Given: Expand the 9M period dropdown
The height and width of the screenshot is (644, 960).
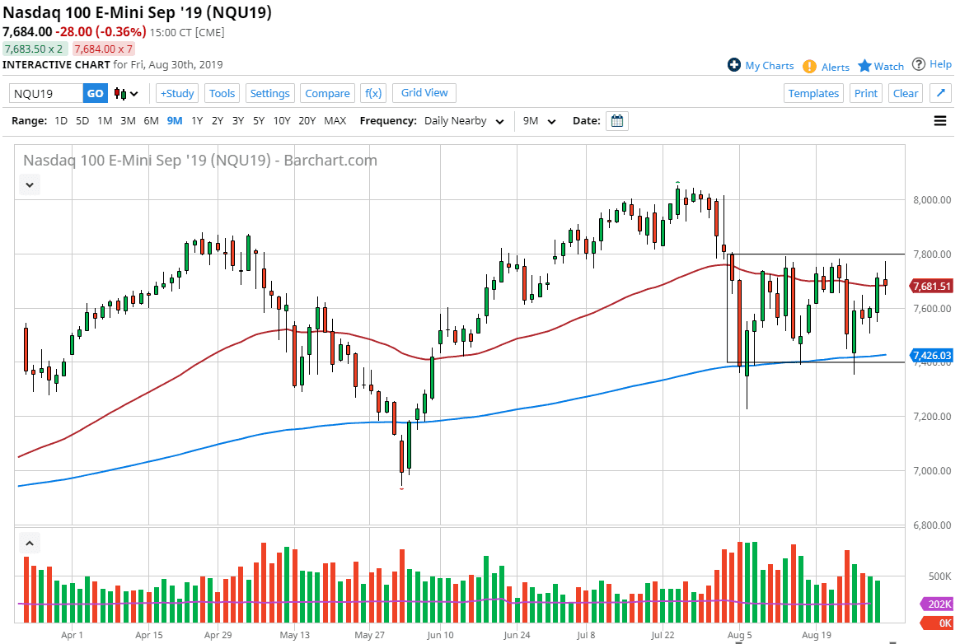Looking at the screenshot, I should [x=540, y=120].
